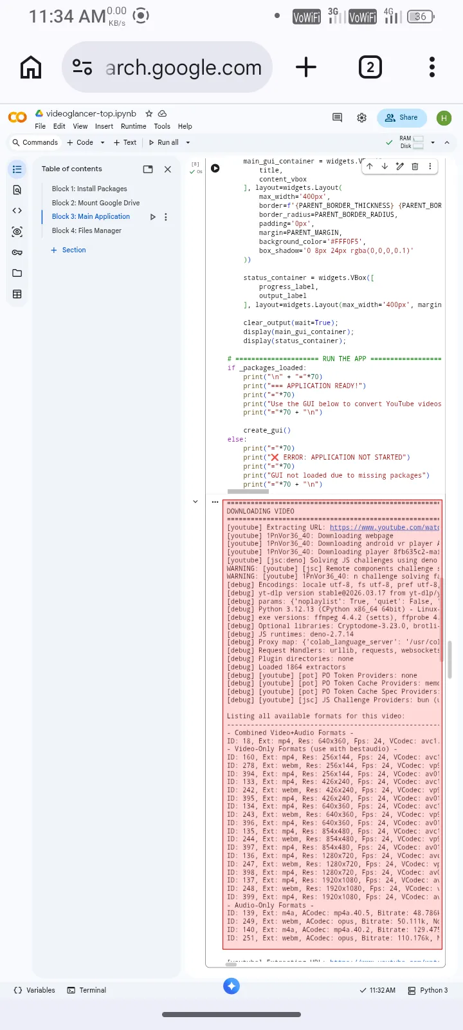Viewport: 463px width, 1030px height.
Task: Add a new Section in contents
Action: pyautogui.click(x=68, y=250)
